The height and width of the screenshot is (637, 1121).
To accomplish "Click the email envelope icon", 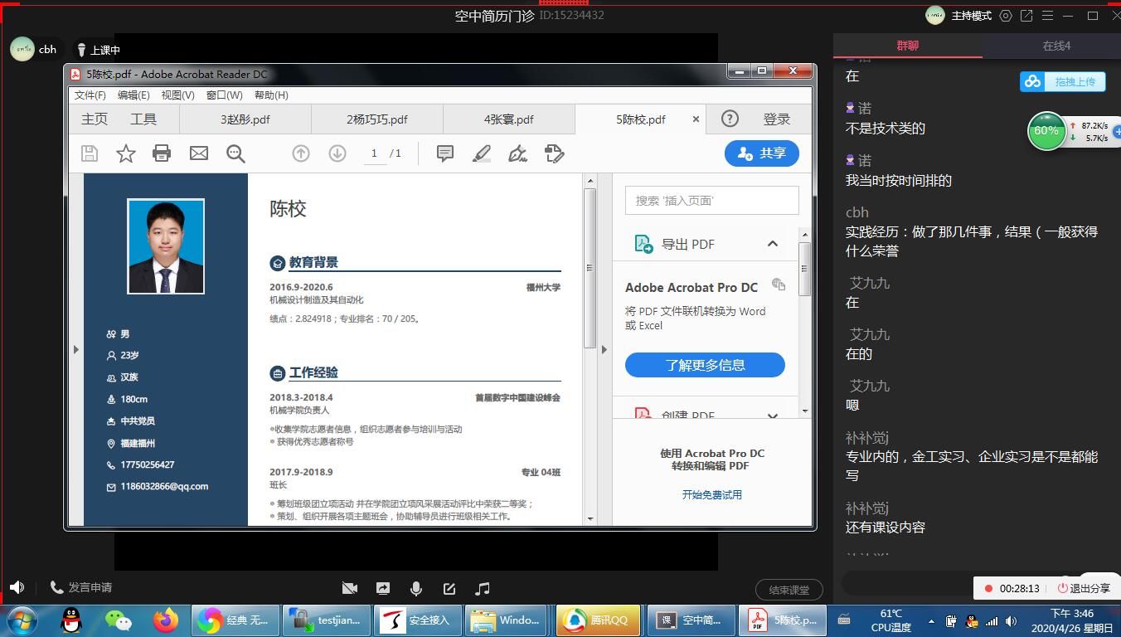I will point(199,153).
